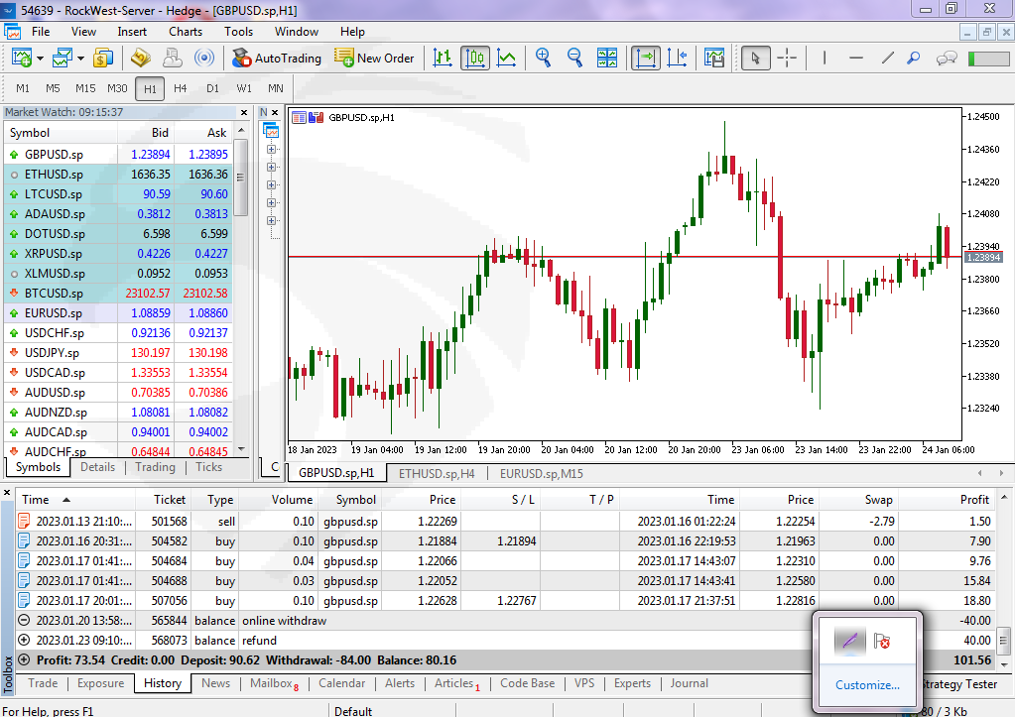1015x717 pixels.
Task: Switch chart to candlesticks view
Action: tap(474, 58)
